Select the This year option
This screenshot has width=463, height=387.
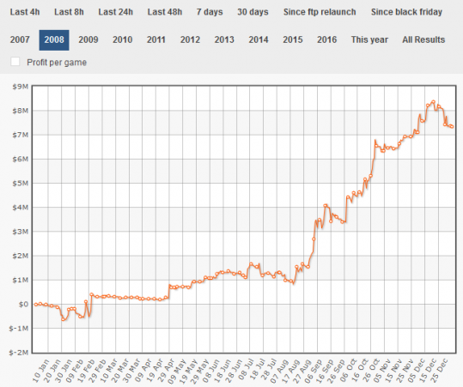pos(369,39)
